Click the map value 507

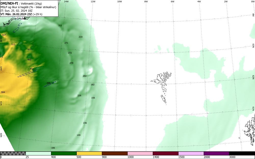pyautogui.click(x=4, y=35)
